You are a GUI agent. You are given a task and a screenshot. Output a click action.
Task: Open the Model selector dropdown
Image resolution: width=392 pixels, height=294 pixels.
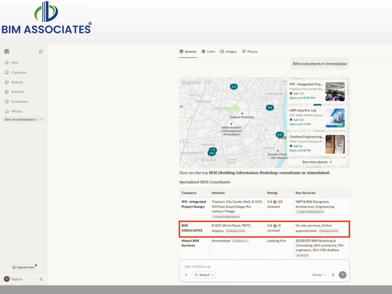click(x=319, y=275)
